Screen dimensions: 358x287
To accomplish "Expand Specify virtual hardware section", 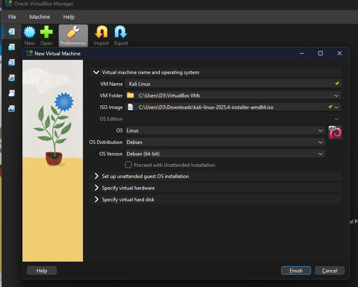I will pos(96,188).
